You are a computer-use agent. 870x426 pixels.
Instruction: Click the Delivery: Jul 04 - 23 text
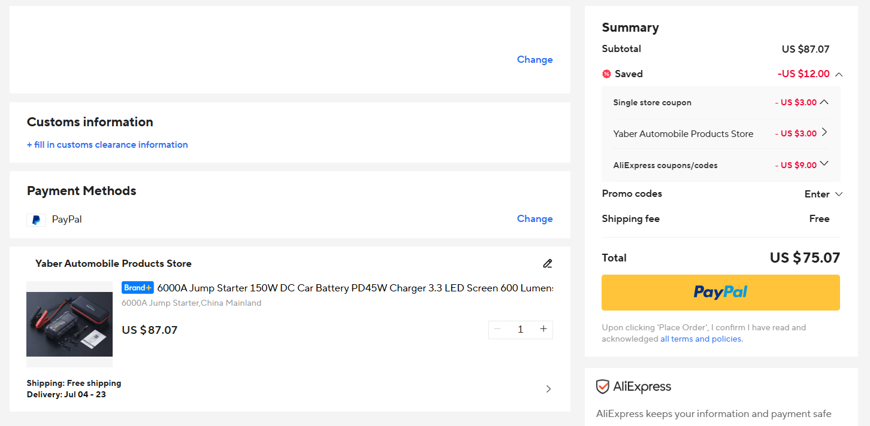(x=67, y=395)
